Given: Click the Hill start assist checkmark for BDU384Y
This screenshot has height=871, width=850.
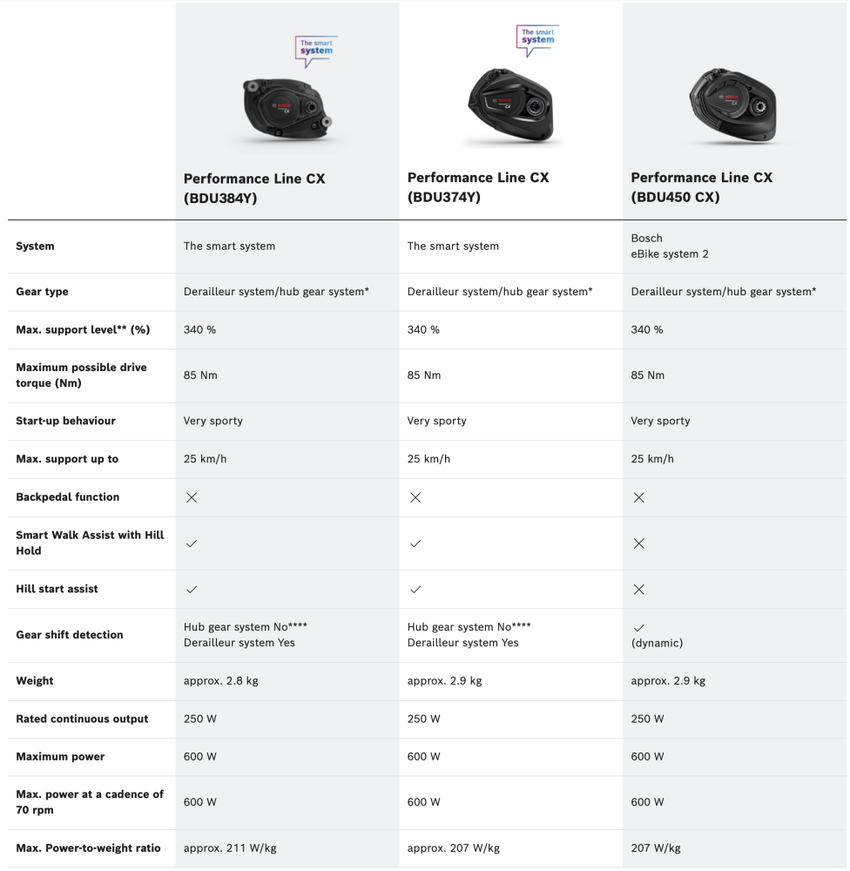Looking at the screenshot, I should tap(192, 590).
